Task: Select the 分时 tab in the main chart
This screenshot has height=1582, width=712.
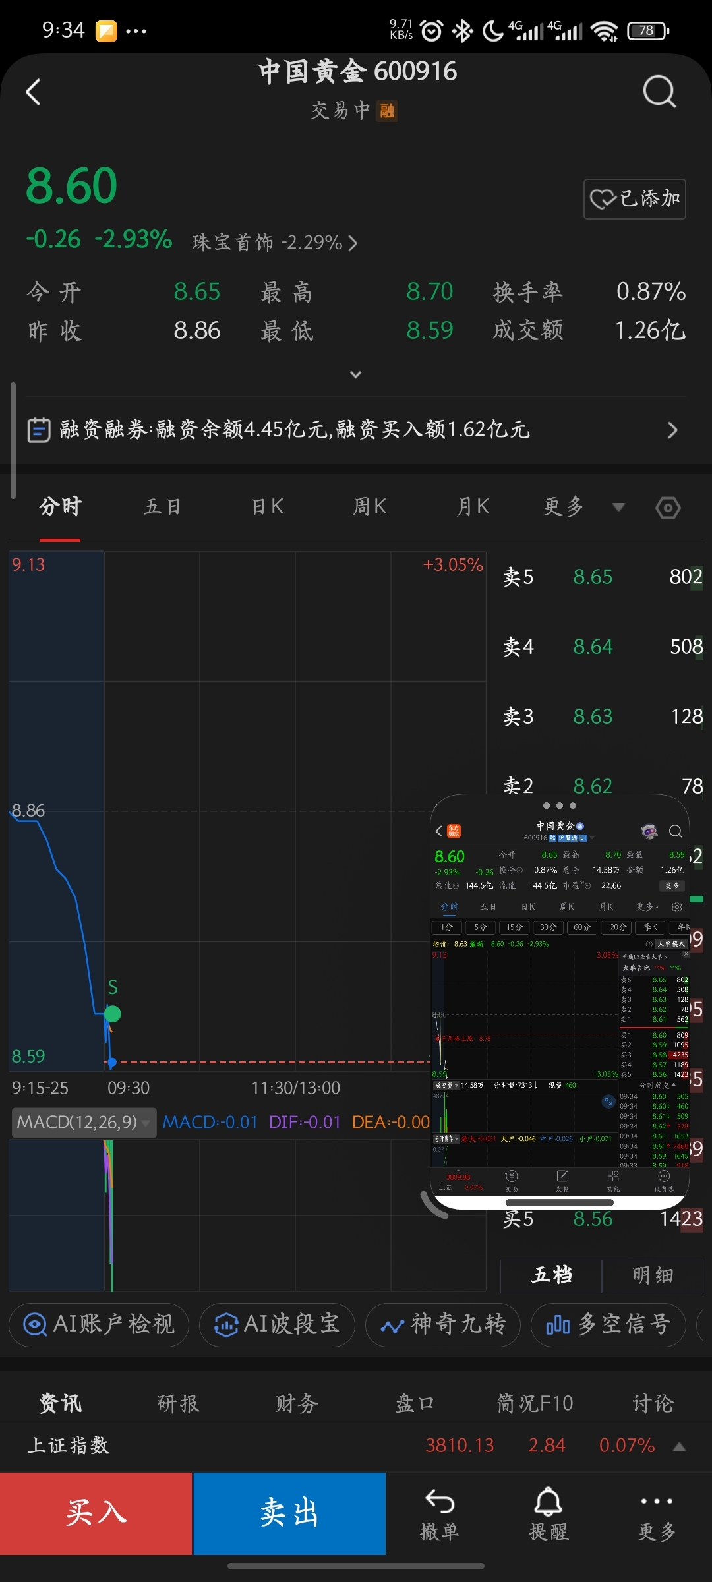Action: pos(60,506)
